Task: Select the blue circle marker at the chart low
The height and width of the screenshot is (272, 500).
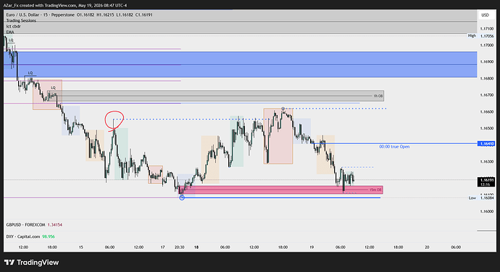Action: pos(182,197)
